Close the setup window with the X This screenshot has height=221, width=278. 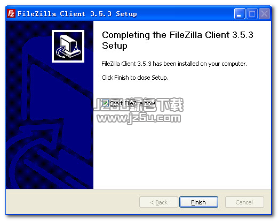(264, 13)
